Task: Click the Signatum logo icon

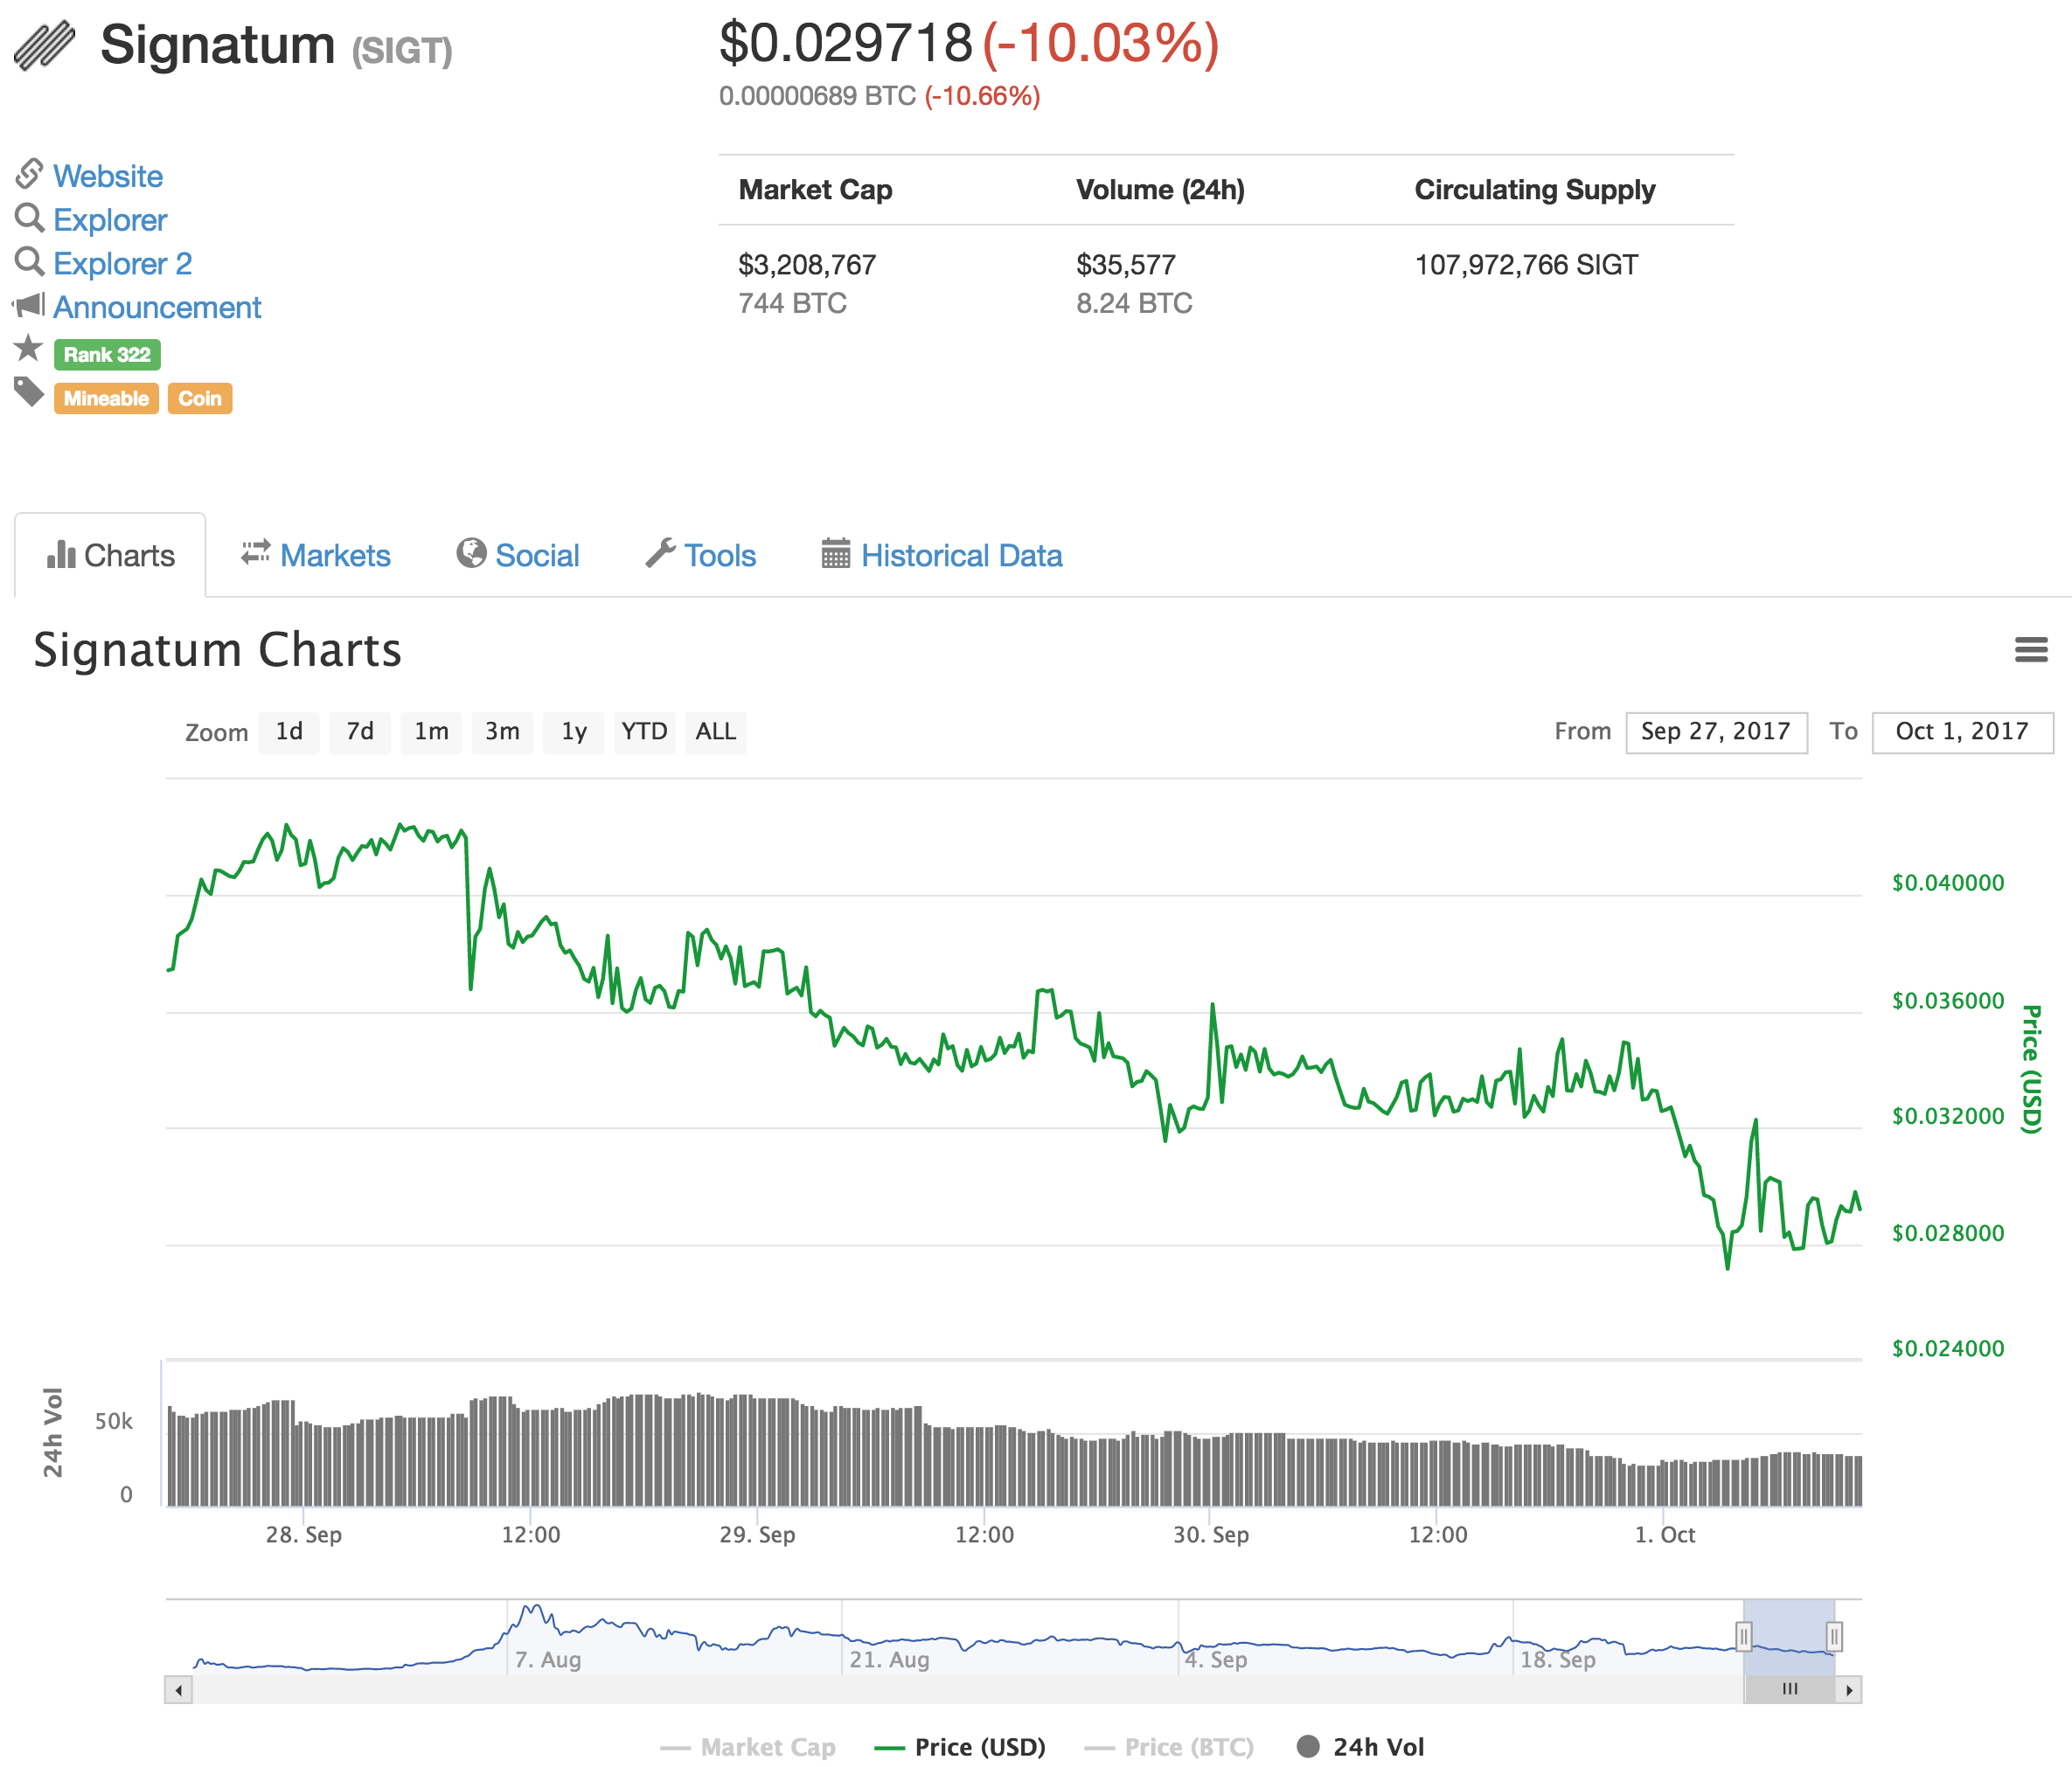Action: point(45,46)
